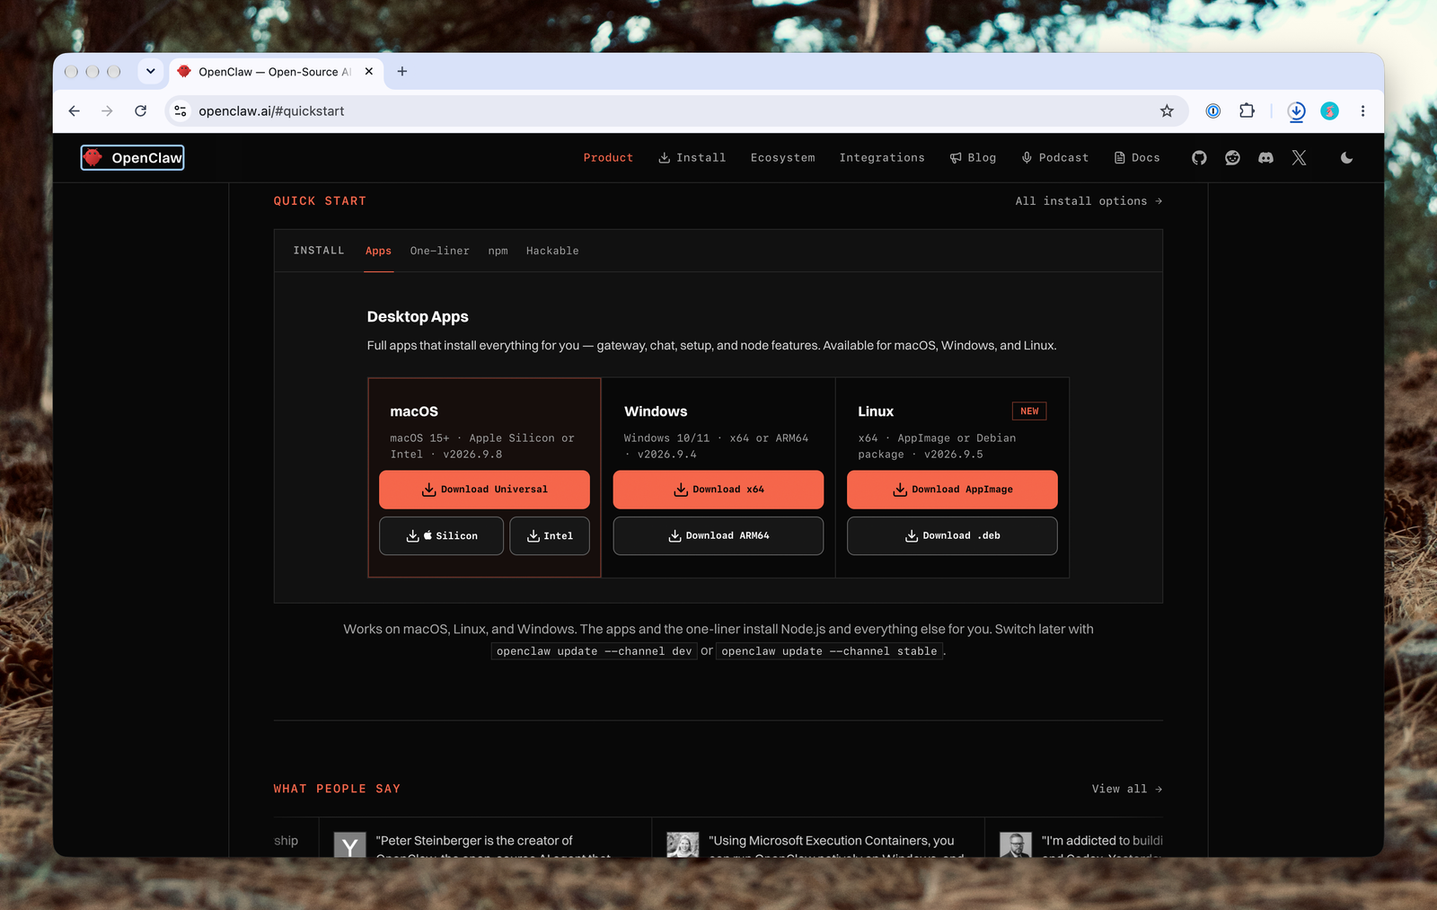Open the password manager extension icon
1437x910 pixels.
click(1213, 111)
